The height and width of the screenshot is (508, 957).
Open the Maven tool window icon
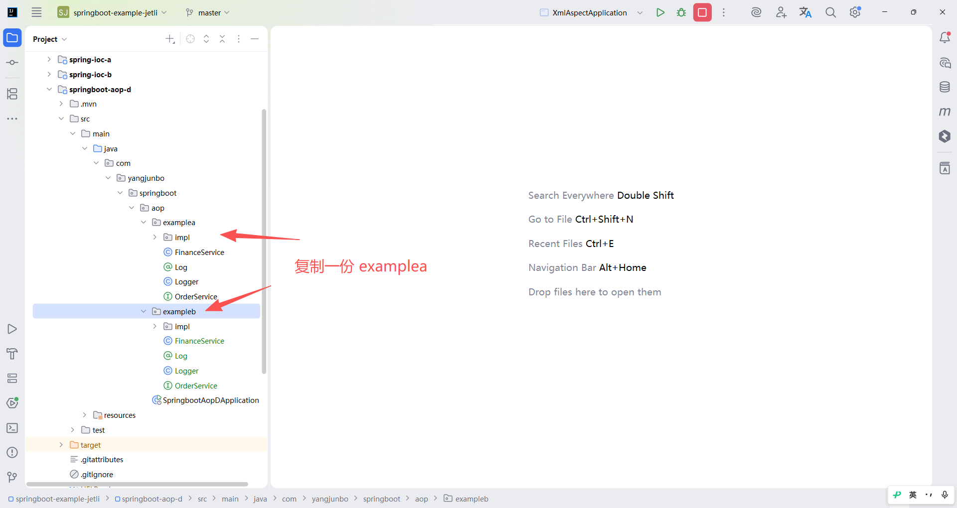945,112
